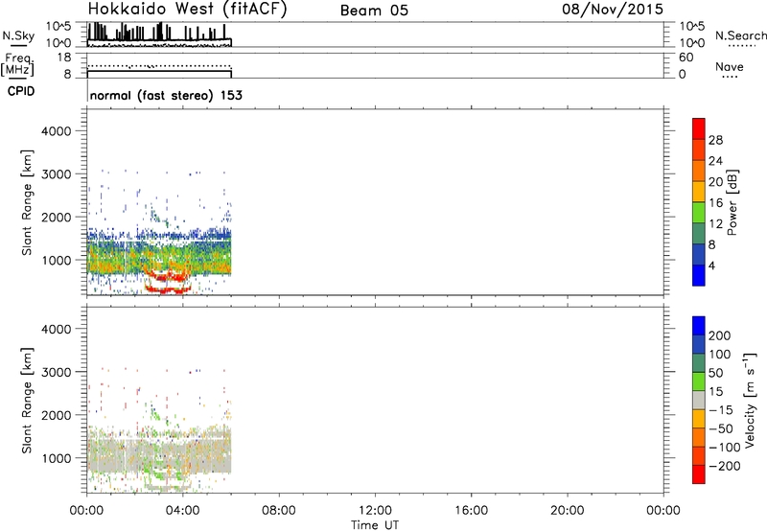Viewport: 767px width, 531px height.
Task: Click the 10^5 label on right N.Search axis
Action: click(692, 26)
